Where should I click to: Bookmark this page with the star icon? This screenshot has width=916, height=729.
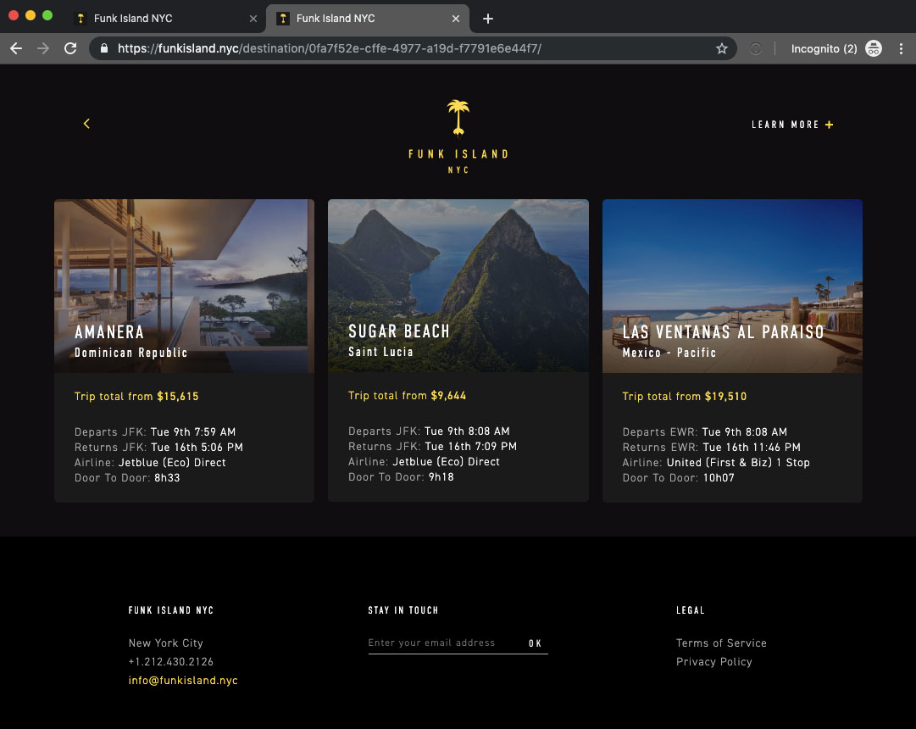tap(722, 49)
